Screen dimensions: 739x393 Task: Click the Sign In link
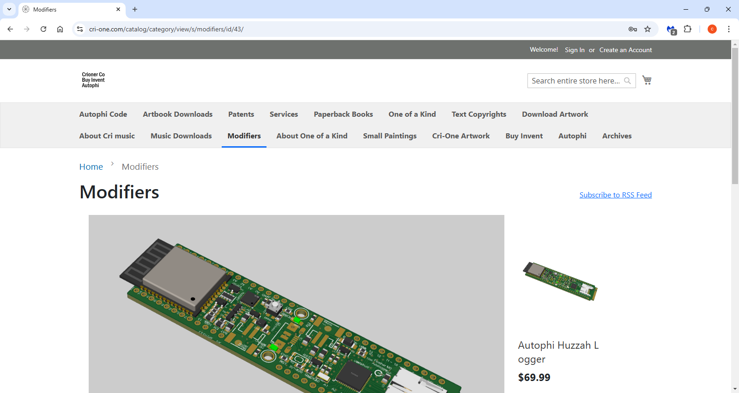coord(575,50)
